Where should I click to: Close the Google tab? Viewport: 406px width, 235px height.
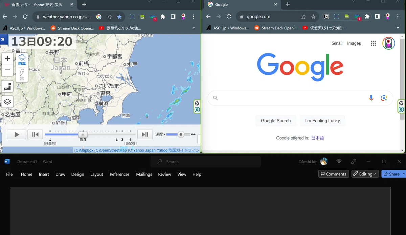pyautogui.click(x=275, y=4)
